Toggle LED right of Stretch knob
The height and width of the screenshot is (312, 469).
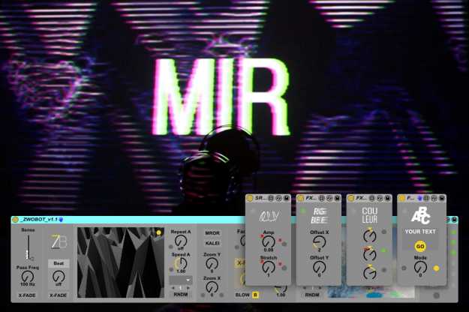[x=284, y=268]
